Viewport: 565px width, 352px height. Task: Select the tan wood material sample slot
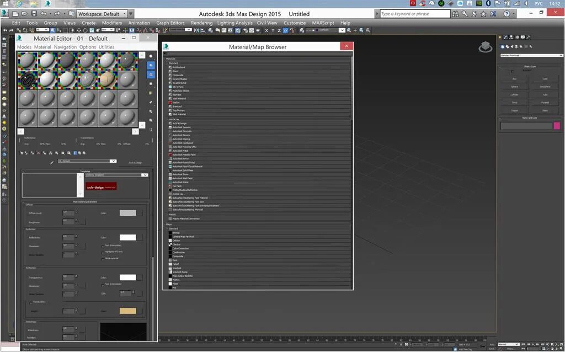coord(108,80)
